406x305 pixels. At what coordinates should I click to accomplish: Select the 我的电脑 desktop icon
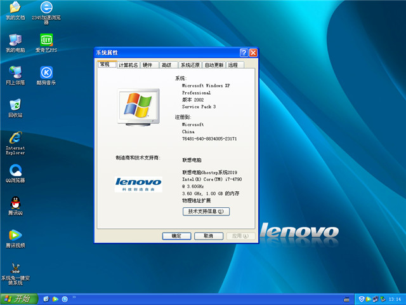point(15,43)
